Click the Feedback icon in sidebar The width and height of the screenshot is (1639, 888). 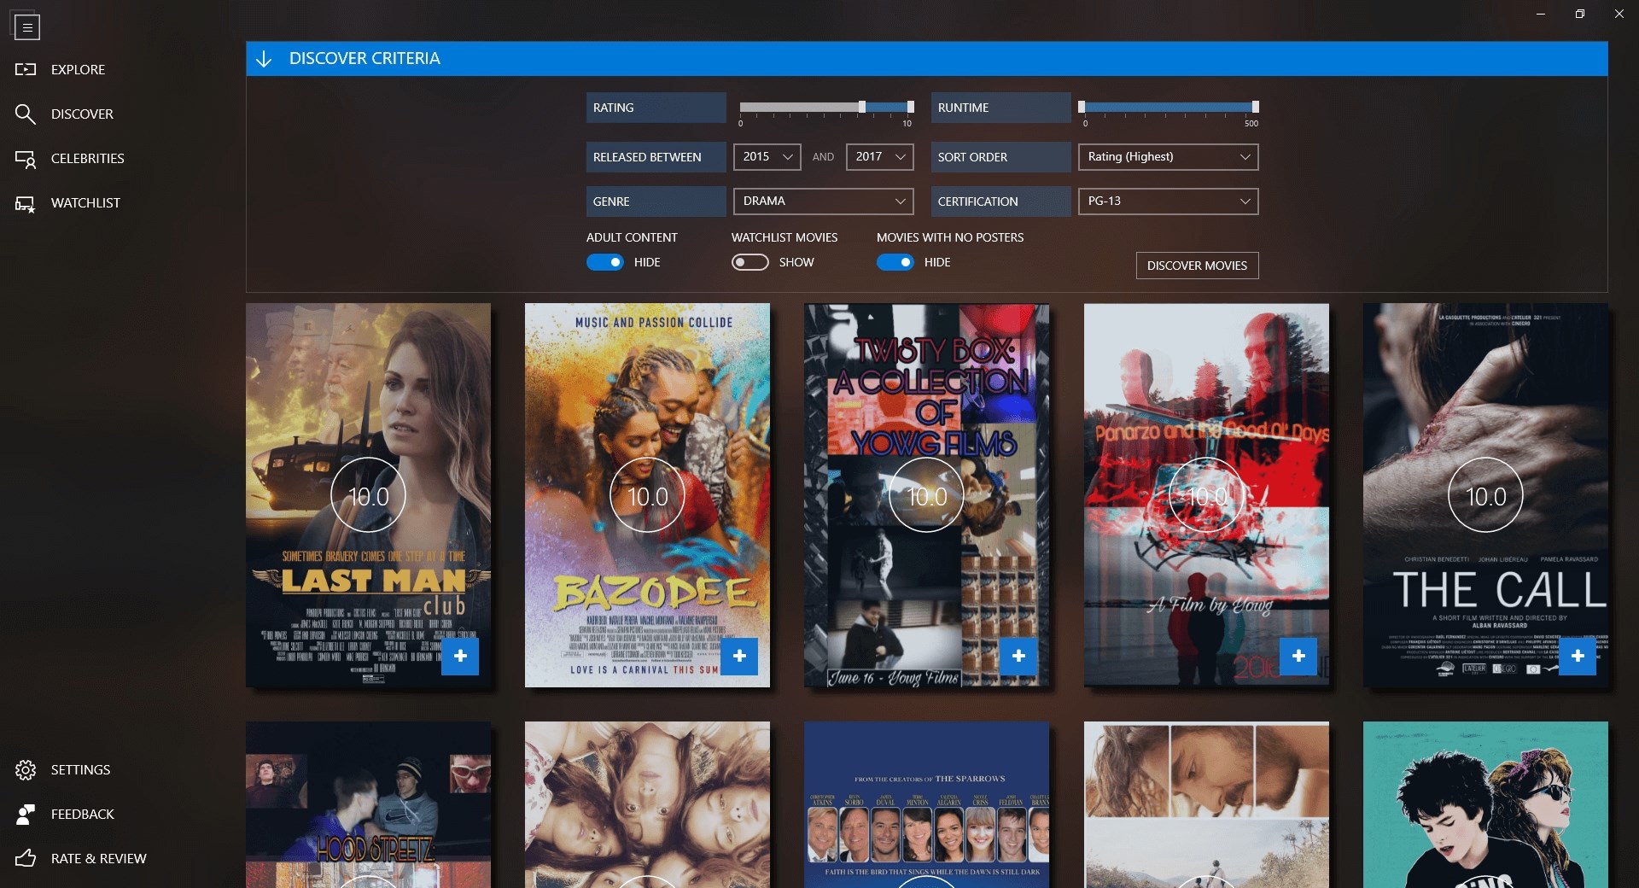tap(26, 814)
